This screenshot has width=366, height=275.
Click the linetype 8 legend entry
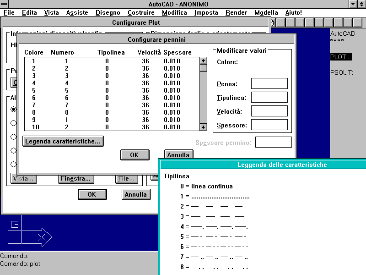click(214, 267)
